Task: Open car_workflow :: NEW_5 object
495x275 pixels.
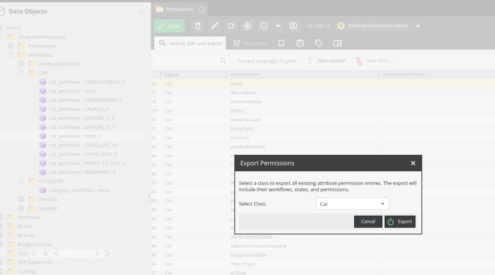Action: 75,136
